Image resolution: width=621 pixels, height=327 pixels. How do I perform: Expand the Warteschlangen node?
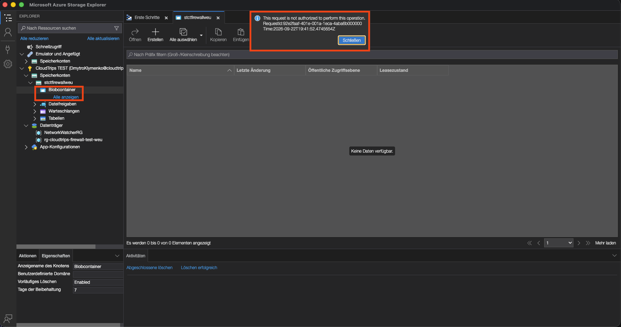click(35, 112)
